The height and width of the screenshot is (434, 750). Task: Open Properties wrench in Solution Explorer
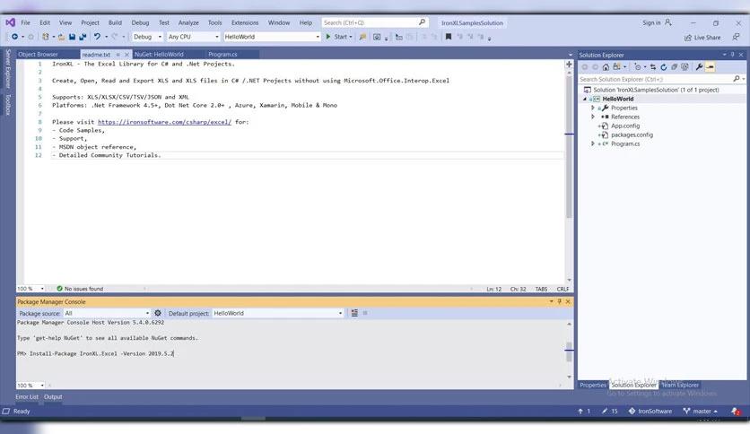pyautogui.click(x=699, y=67)
